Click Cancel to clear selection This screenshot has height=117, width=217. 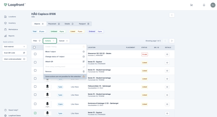coord(63,41)
